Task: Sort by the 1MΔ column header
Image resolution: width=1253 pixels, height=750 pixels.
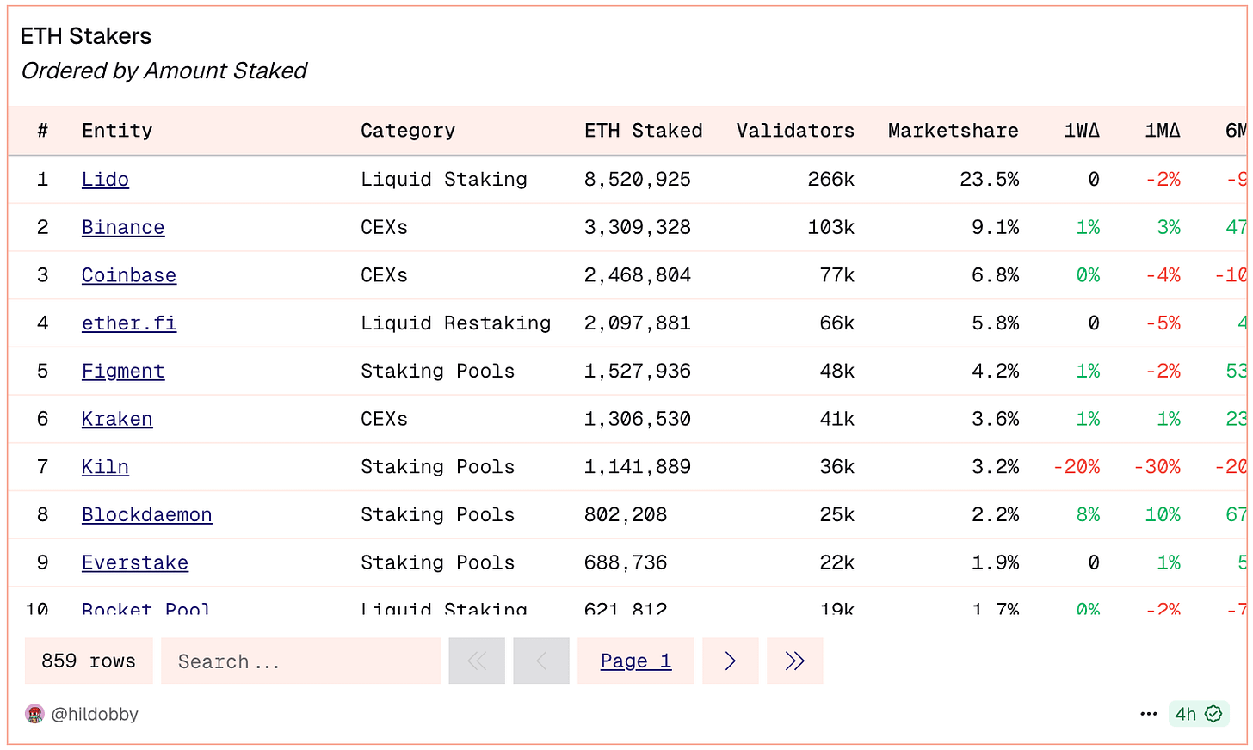Action: click(1163, 131)
